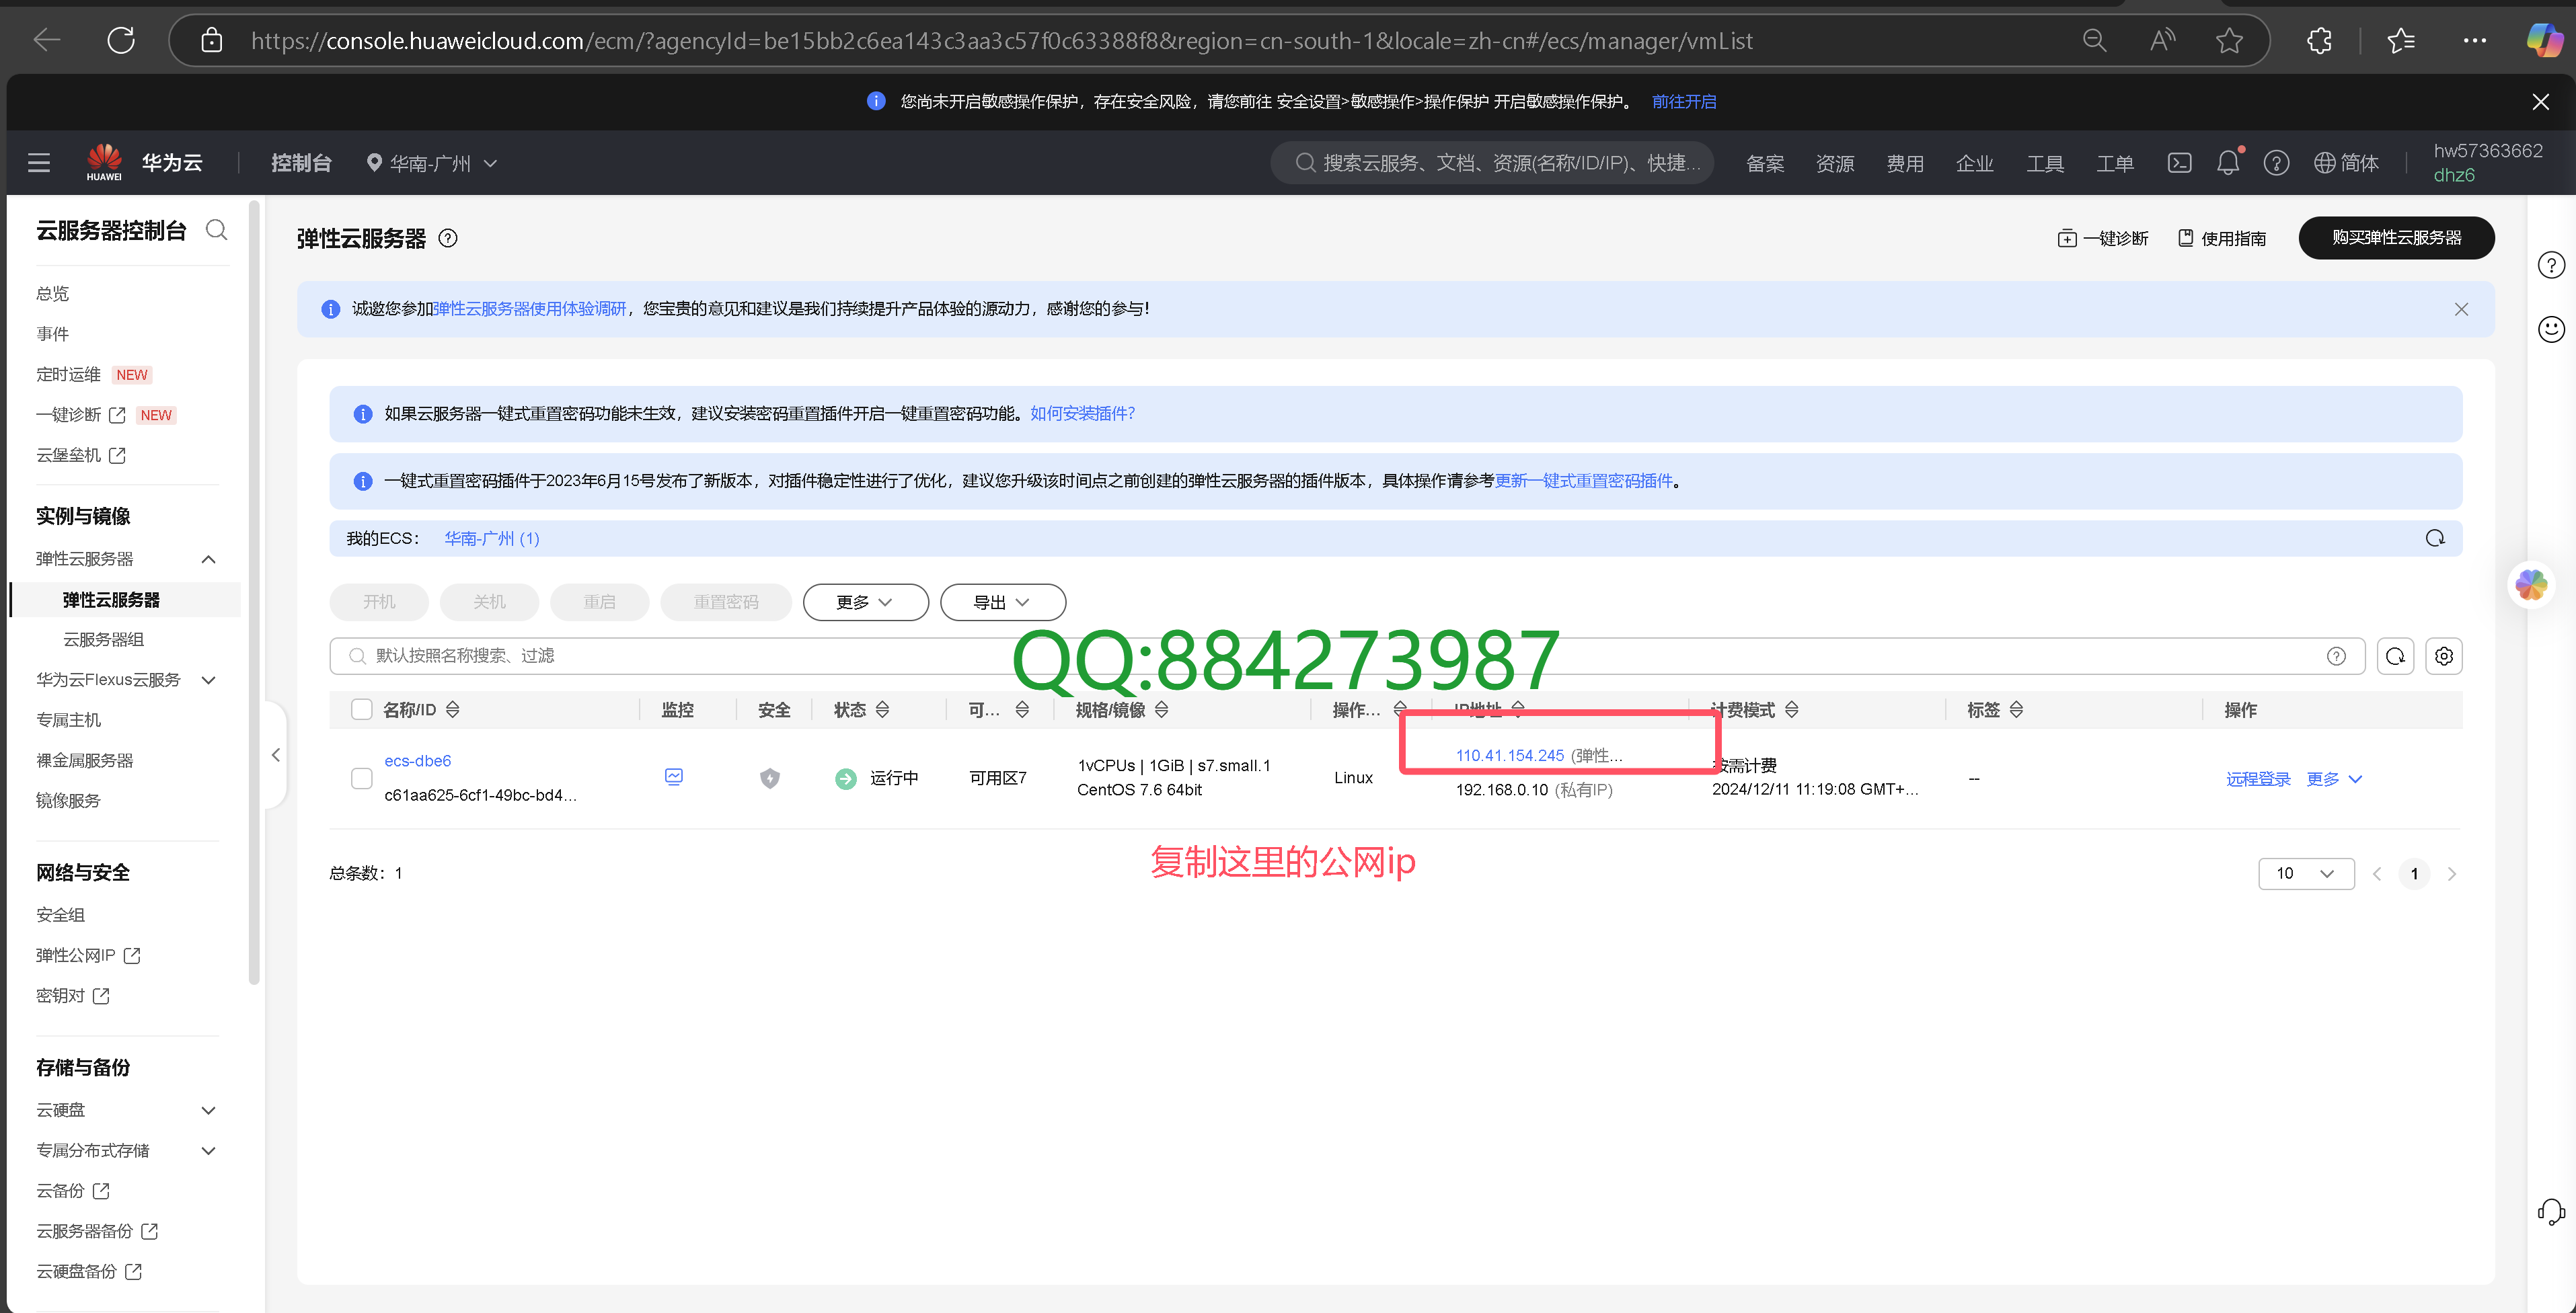Click 前往开启 in warning bar
This screenshot has height=1313, width=2576.
click(x=1684, y=102)
